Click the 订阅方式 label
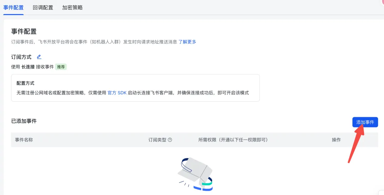 [x=21, y=57]
